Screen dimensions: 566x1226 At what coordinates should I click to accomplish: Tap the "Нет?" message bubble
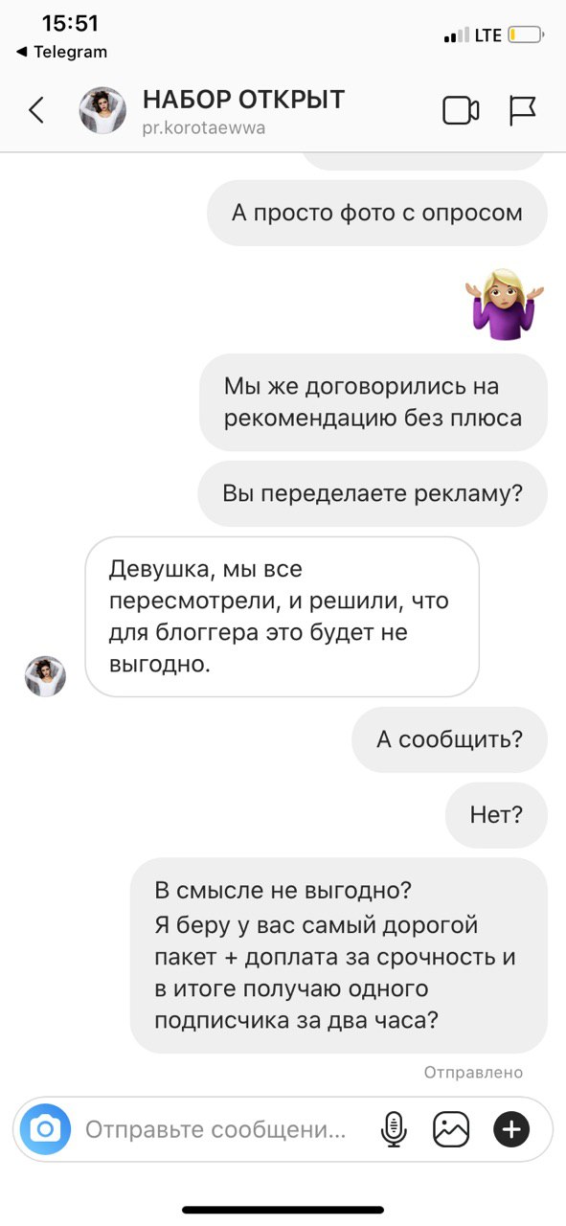click(496, 815)
